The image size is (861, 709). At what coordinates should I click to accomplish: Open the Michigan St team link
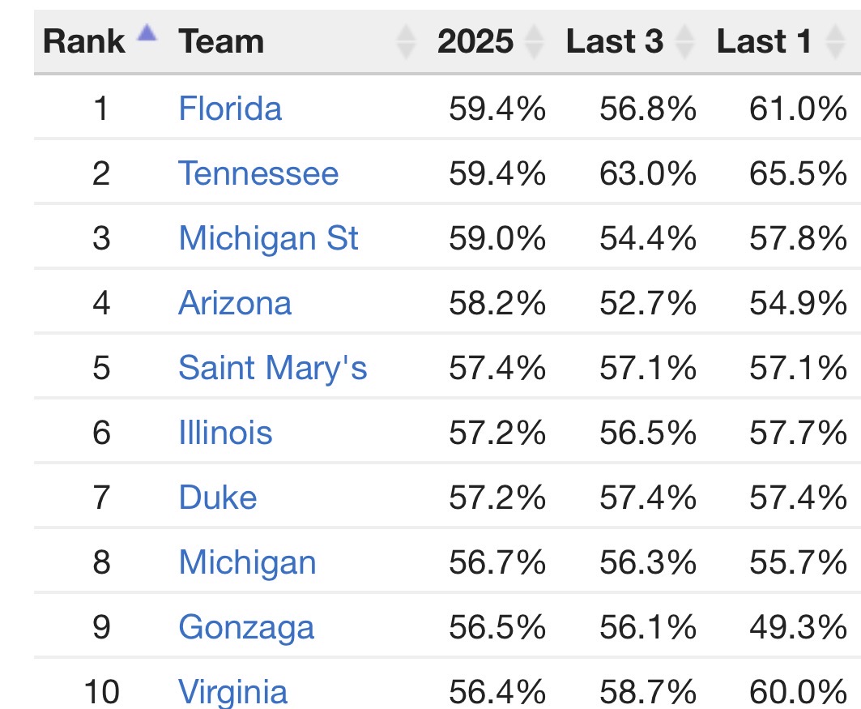click(x=268, y=238)
